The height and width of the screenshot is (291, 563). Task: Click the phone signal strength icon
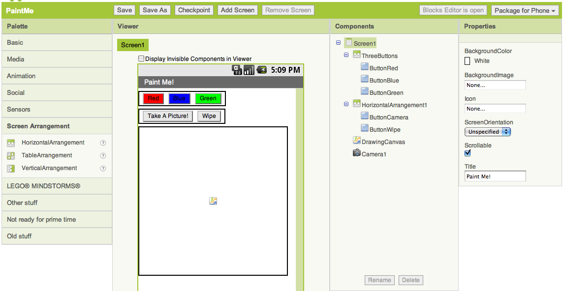(249, 70)
